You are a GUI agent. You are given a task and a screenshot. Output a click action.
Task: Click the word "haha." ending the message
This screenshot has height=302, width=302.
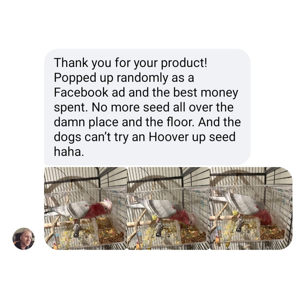coord(69,152)
